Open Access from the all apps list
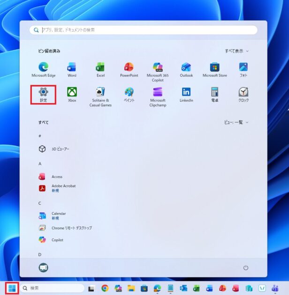The width and height of the screenshot is (289, 295). coord(51,177)
